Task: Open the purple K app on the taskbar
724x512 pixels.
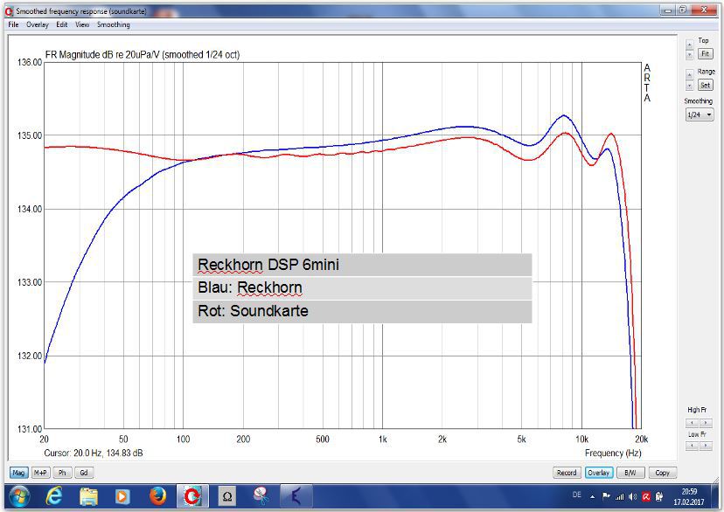Action: click(296, 497)
